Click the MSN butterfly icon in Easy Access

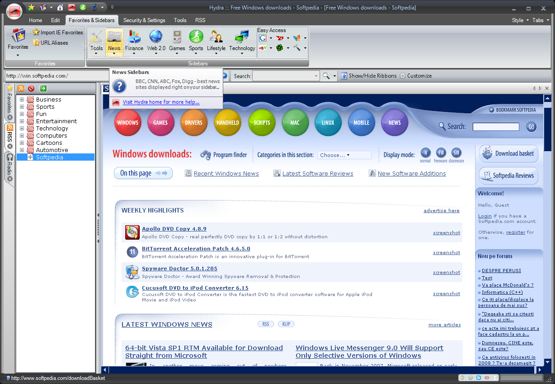pyautogui.click(x=296, y=38)
